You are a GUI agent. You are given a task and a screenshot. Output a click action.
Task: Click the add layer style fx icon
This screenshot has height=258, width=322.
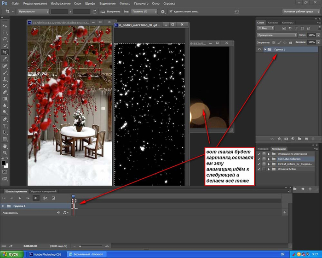(x=279, y=139)
